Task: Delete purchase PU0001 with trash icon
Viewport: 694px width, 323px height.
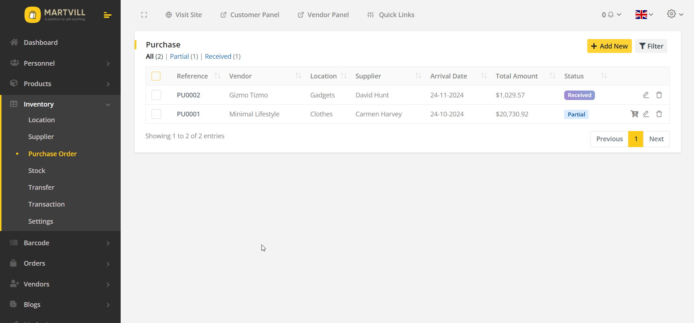Action: 659,114
